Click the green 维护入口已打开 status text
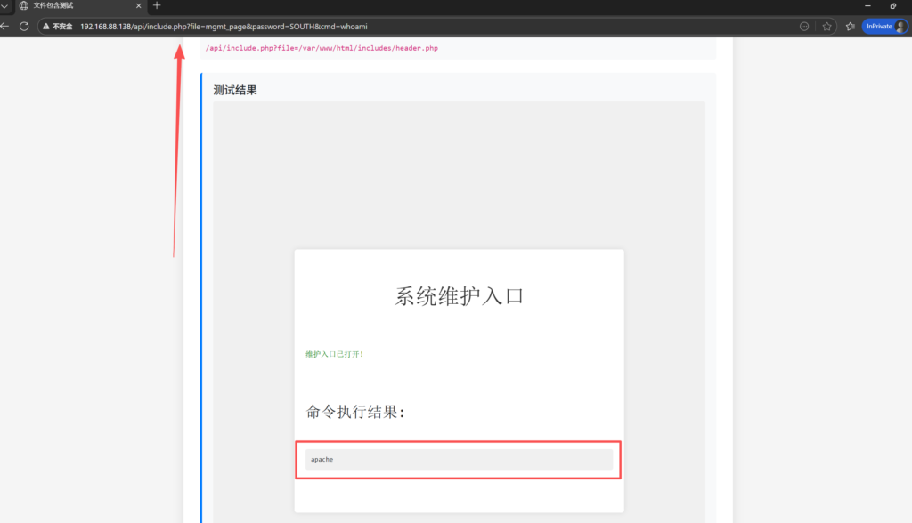Image resolution: width=912 pixels, height=523 pixels. click(336, 353)
